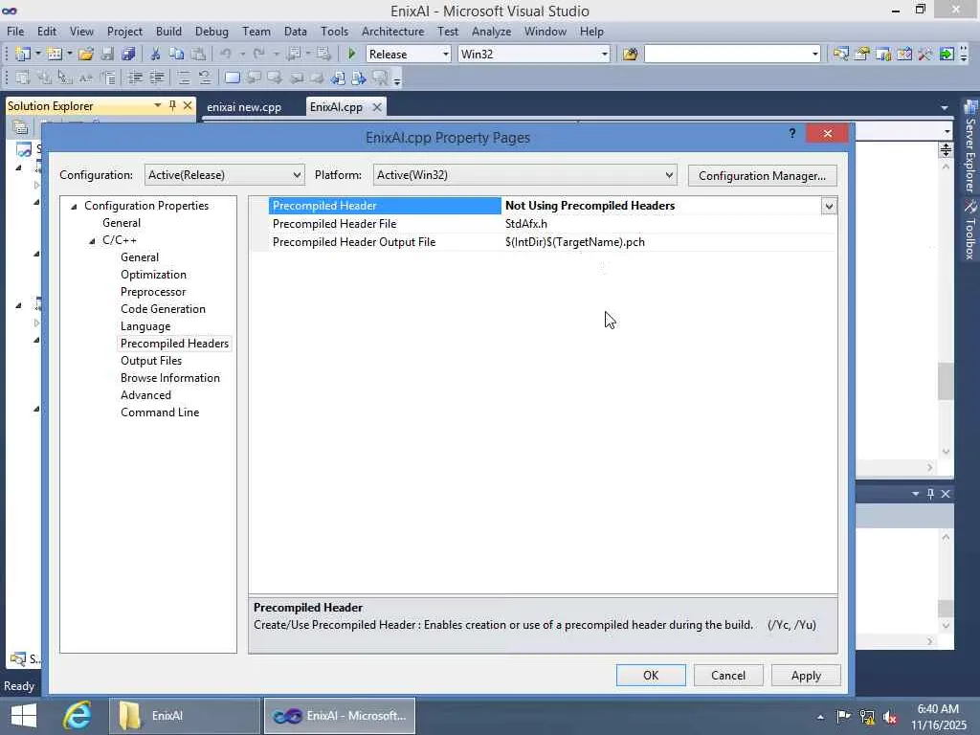Click the Apply button
Image resolution: width=980 pixels, height=735 pixels.
click(x=806, y=675)
